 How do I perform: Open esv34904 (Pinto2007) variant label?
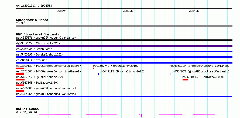coord(32,60)
